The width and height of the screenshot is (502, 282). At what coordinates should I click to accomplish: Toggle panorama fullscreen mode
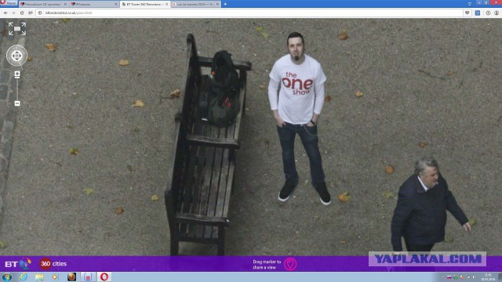tap(17, 29)
